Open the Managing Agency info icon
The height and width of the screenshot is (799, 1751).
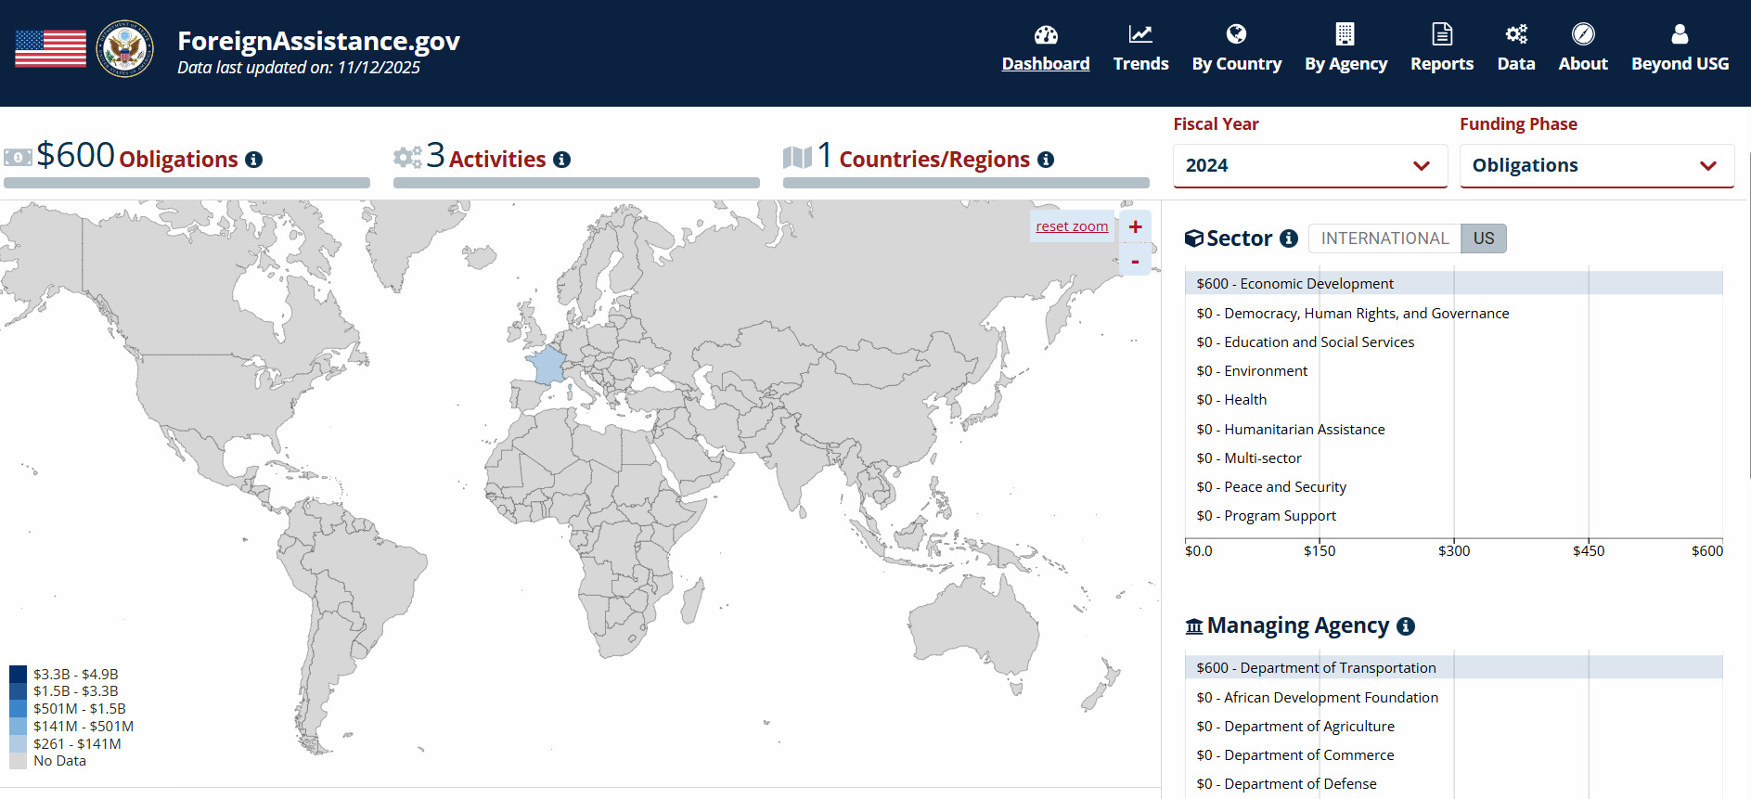coord(1406,626)
